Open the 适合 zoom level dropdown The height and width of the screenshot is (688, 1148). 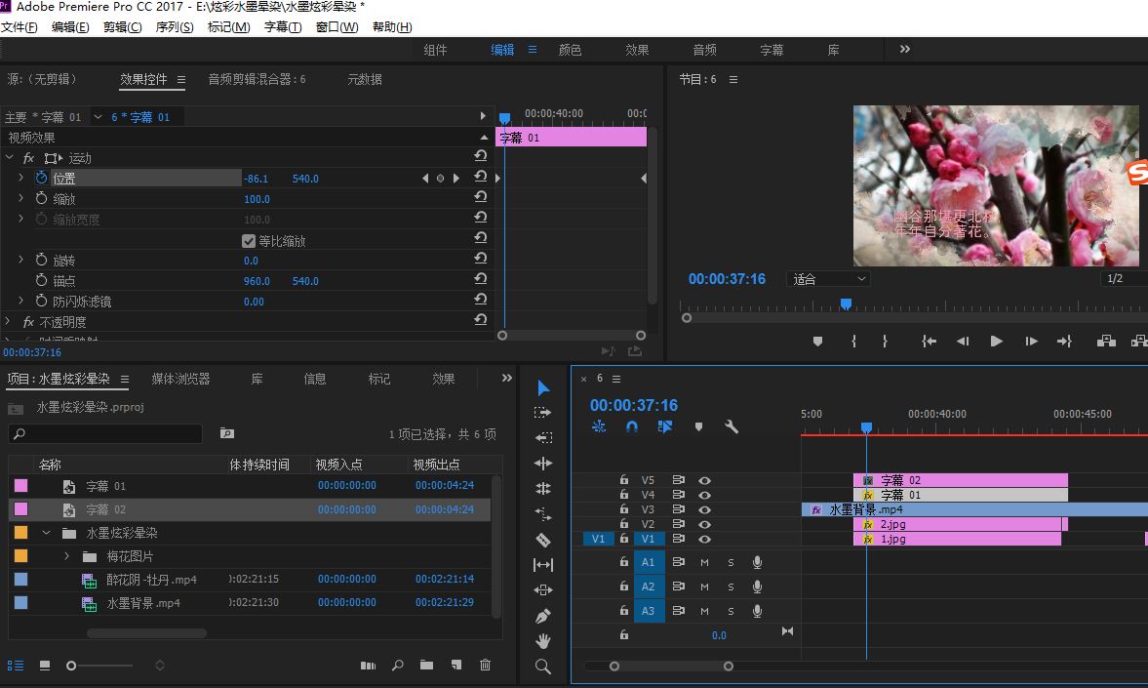(828, 279)
